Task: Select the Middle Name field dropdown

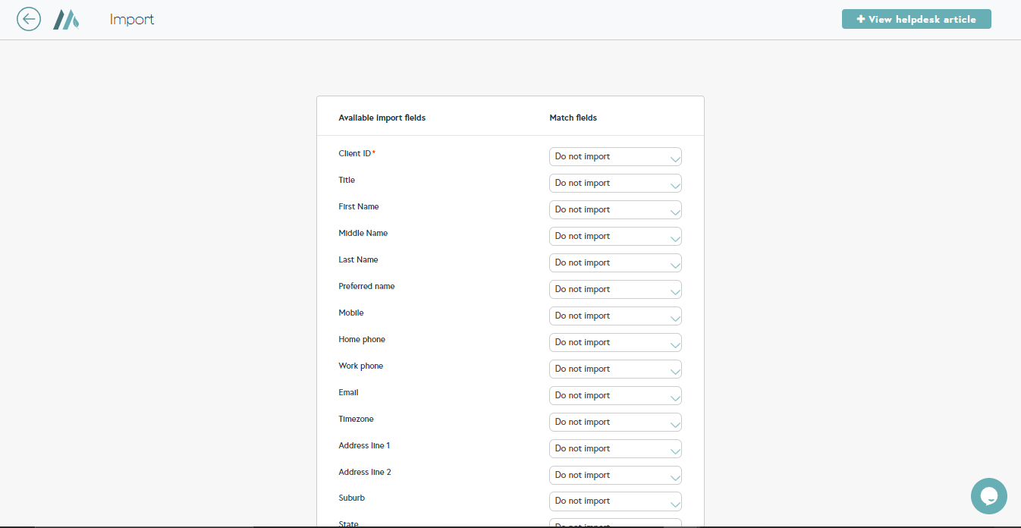Action: tap(614, 237)
